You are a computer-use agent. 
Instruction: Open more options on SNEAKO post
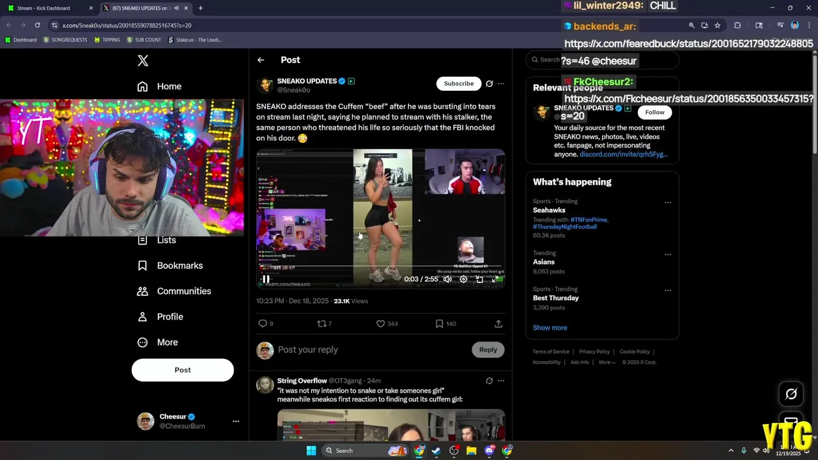[501, 84]
